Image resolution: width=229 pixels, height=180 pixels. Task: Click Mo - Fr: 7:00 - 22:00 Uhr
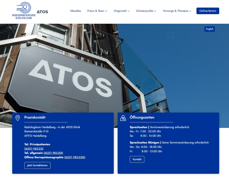[x=145, y=131]
